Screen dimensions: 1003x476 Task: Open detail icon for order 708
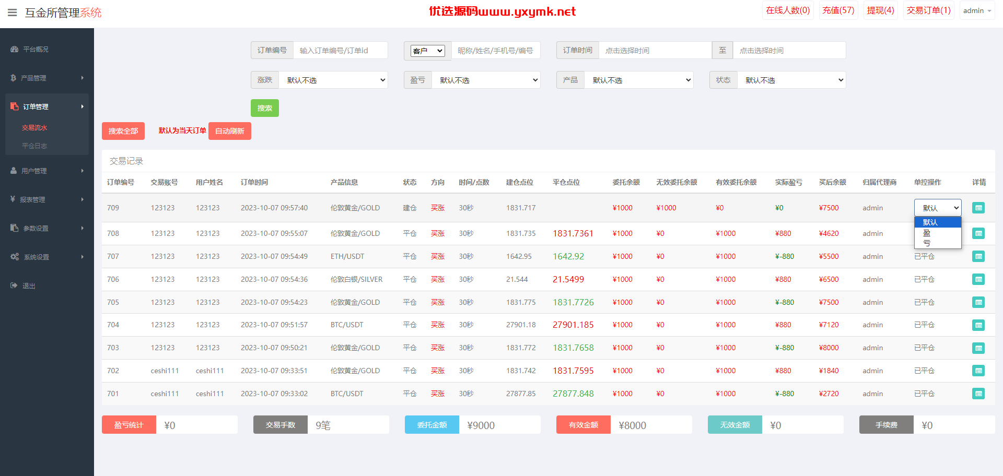[978, 233]
